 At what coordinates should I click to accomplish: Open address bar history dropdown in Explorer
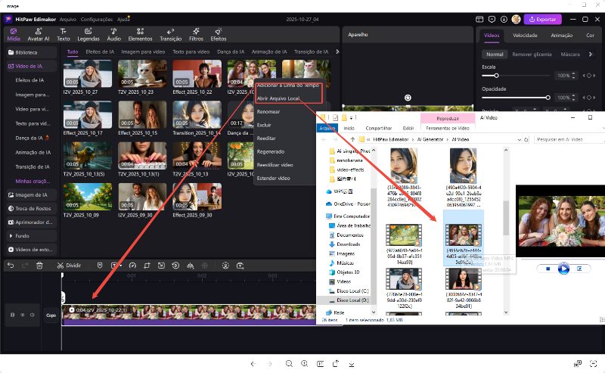click(x=519, y=139)
